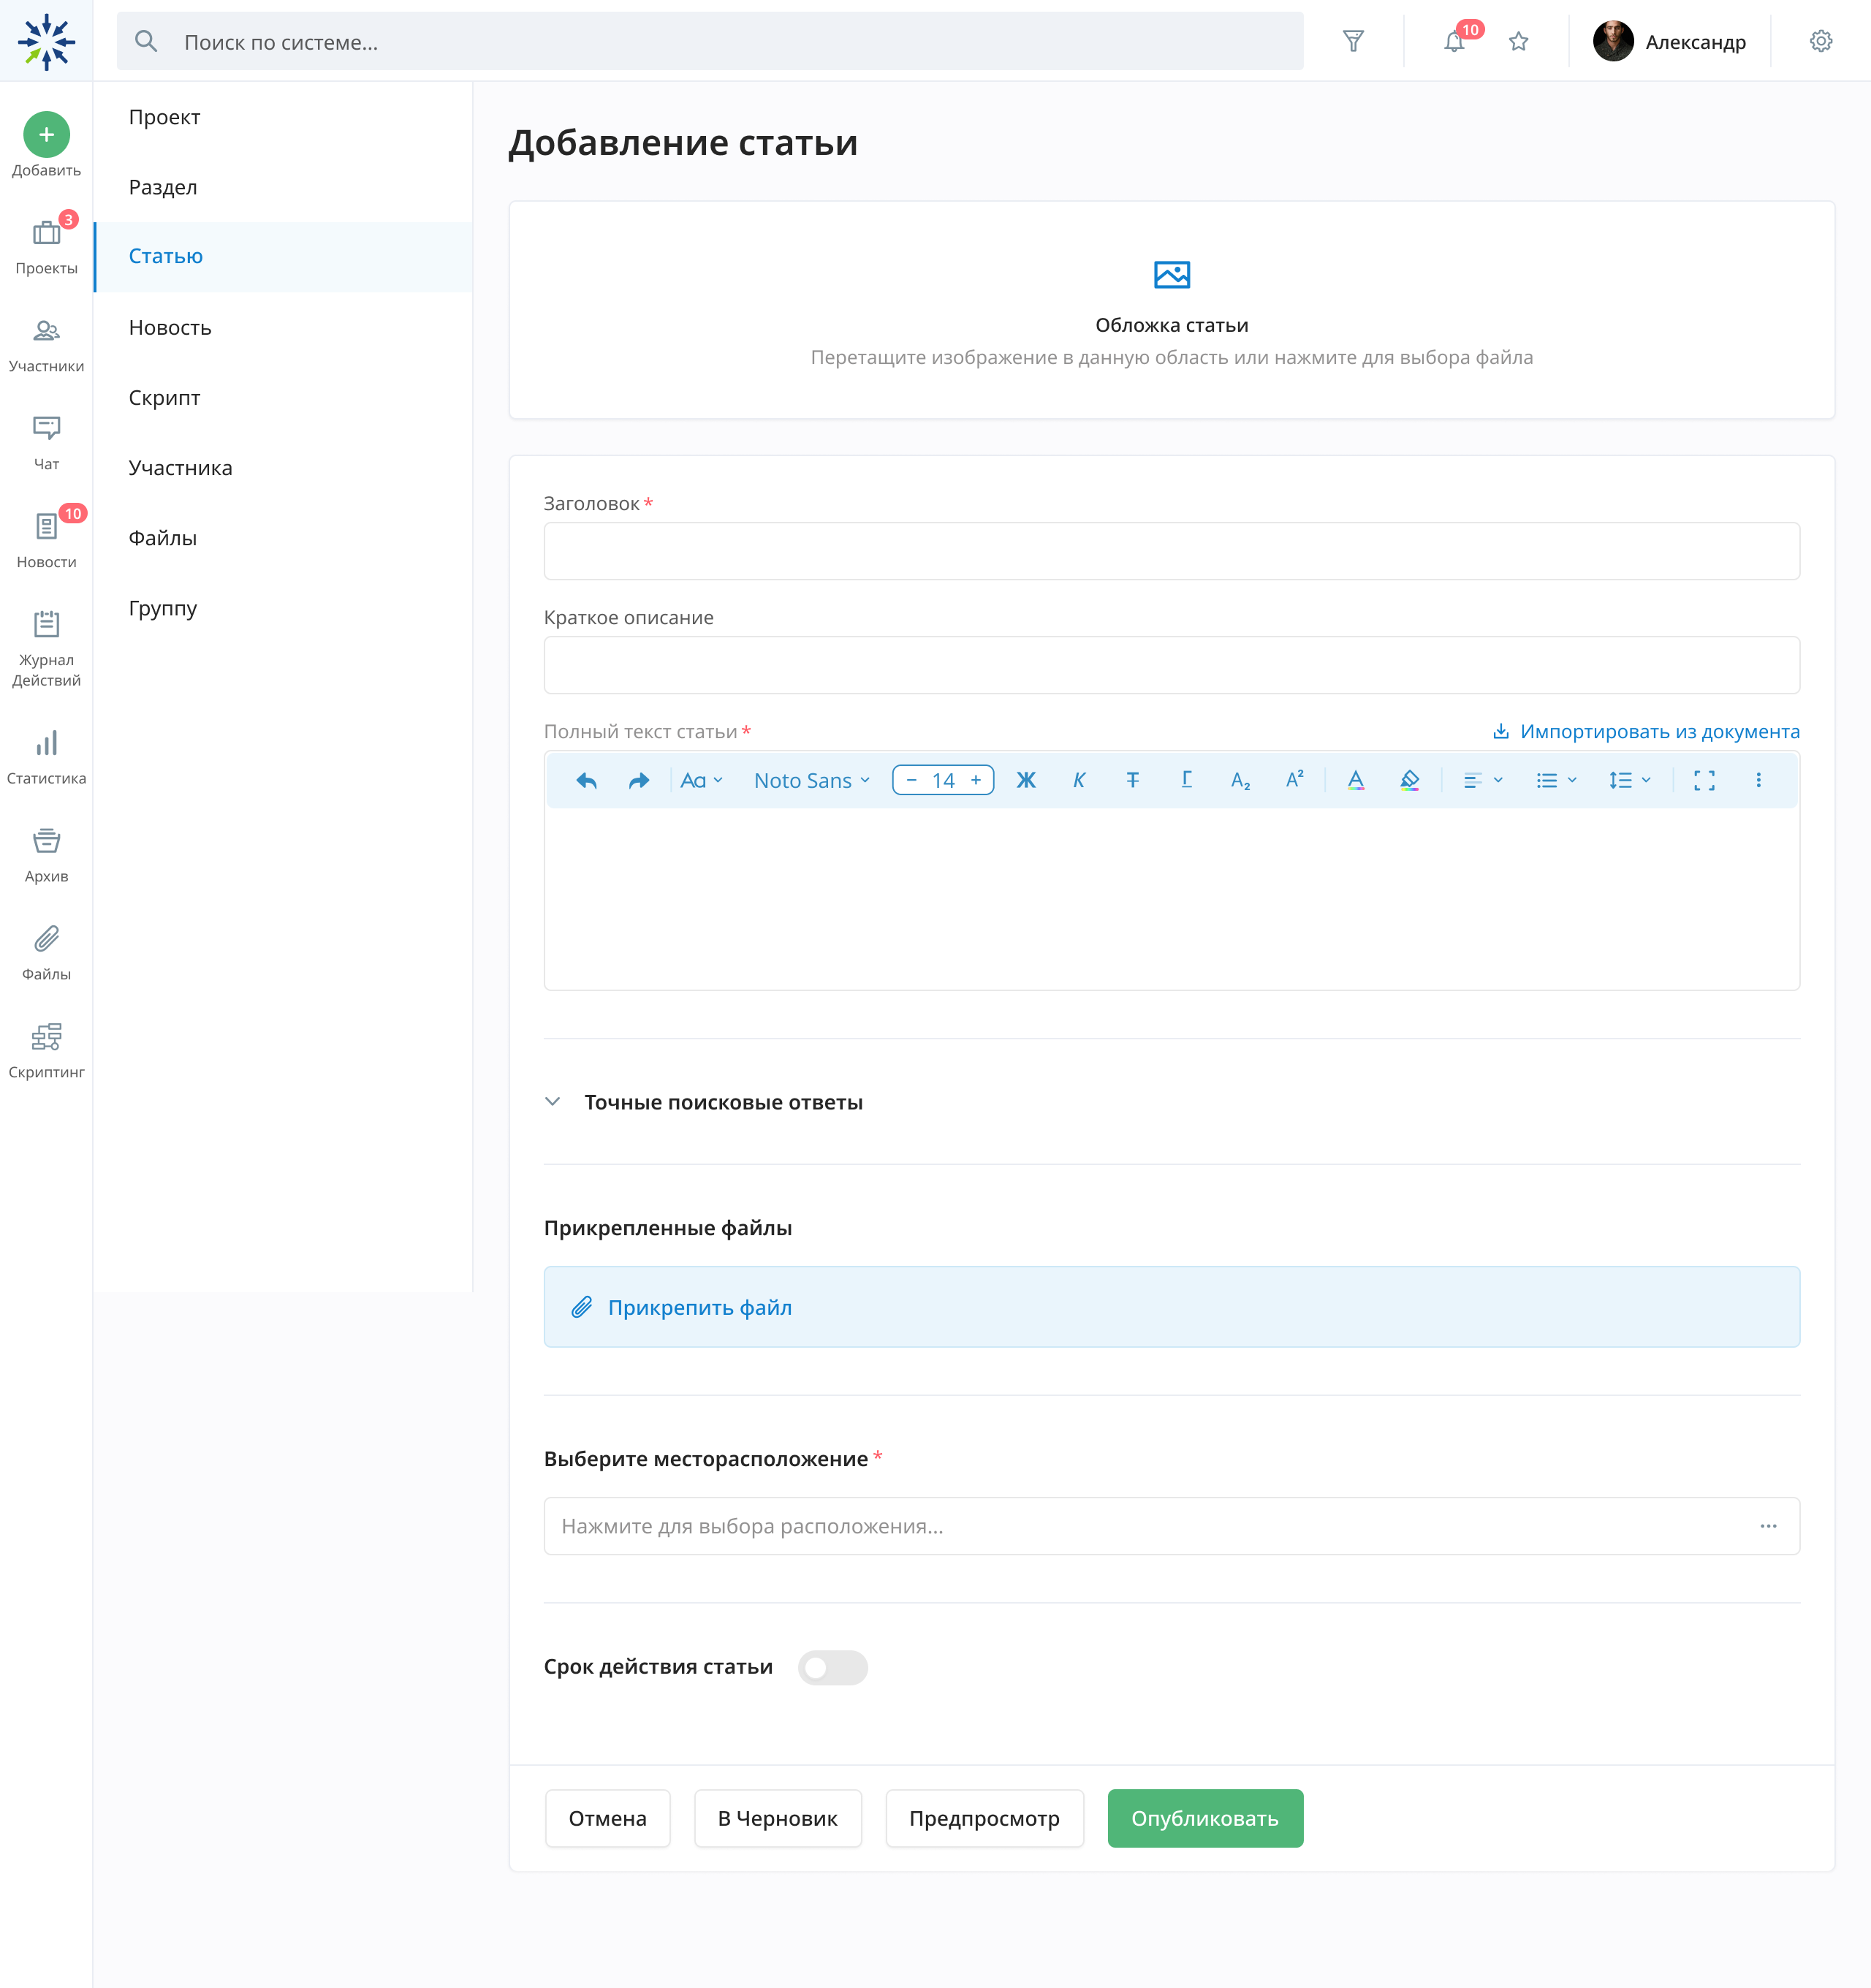Screen dimensions: 1871x1988
Task: Open the text color picker
Action: 1355,780
